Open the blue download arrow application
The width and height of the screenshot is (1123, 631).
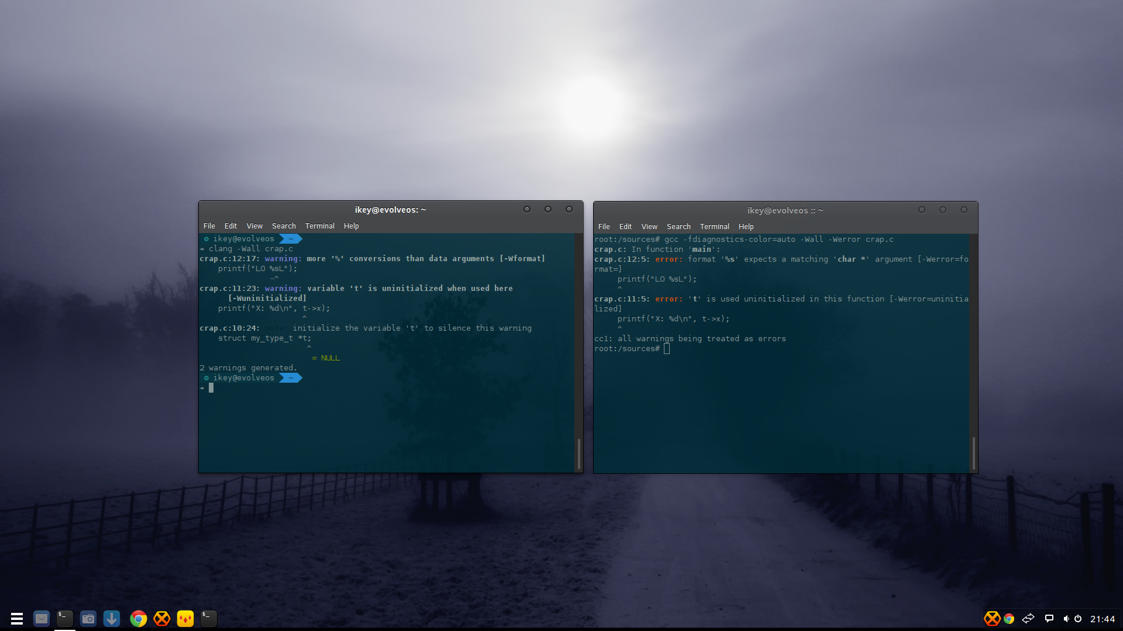(112, 618)
